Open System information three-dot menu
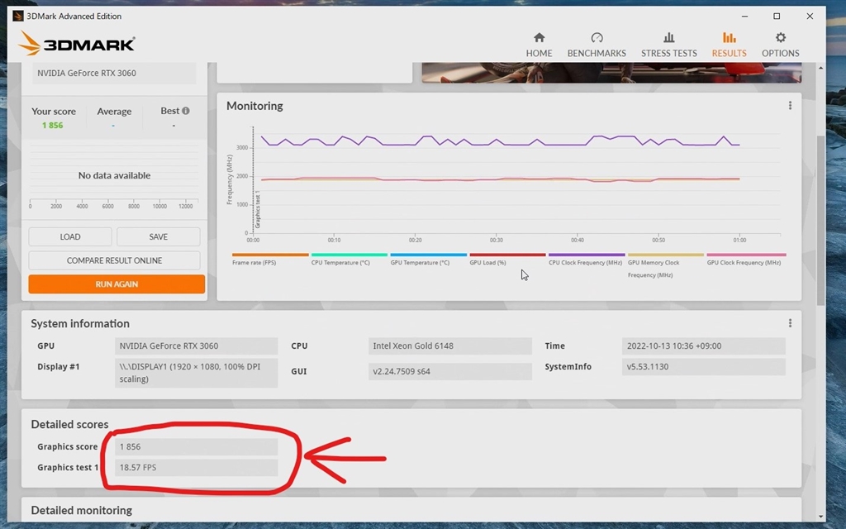The height and width of the screenshot is (529, 846). [x=790, y=323]
